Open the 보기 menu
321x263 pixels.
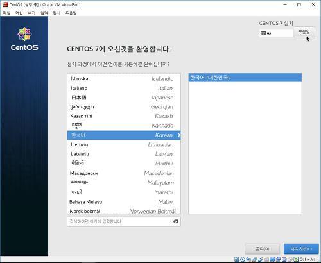tap(31, 13)
